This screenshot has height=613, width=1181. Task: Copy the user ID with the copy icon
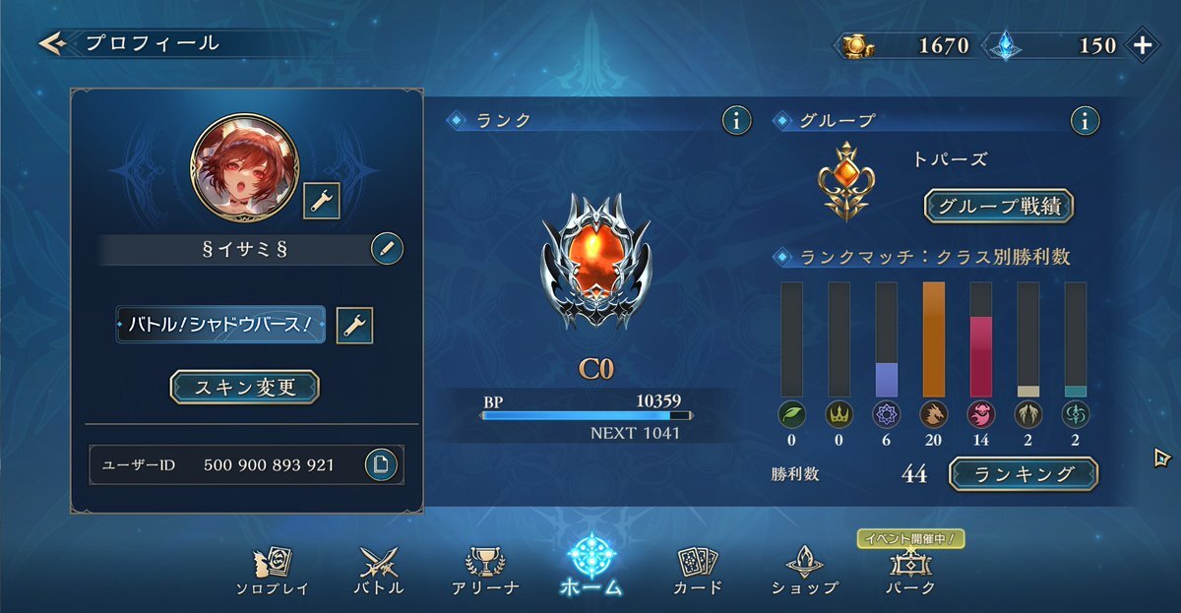coord(381,464)
